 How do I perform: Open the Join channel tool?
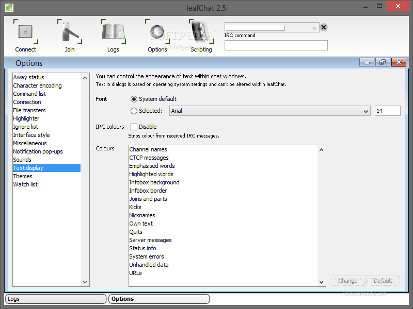coord(70,31)
